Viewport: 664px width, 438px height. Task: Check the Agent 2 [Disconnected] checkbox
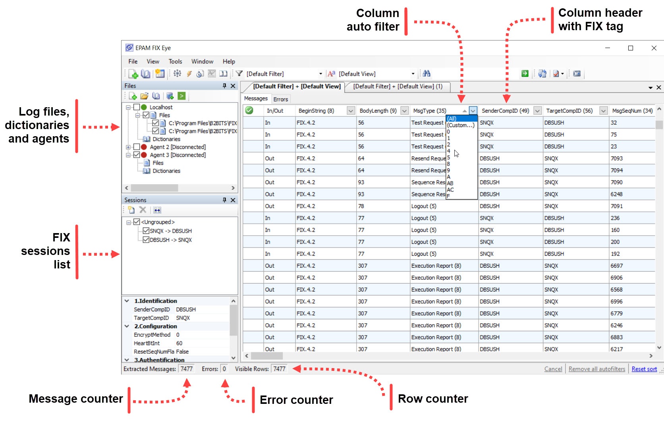137,147
